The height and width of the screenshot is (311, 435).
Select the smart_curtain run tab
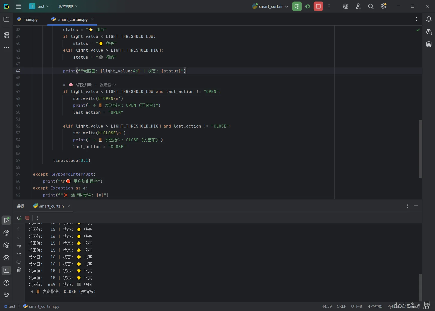click(51, 206)
